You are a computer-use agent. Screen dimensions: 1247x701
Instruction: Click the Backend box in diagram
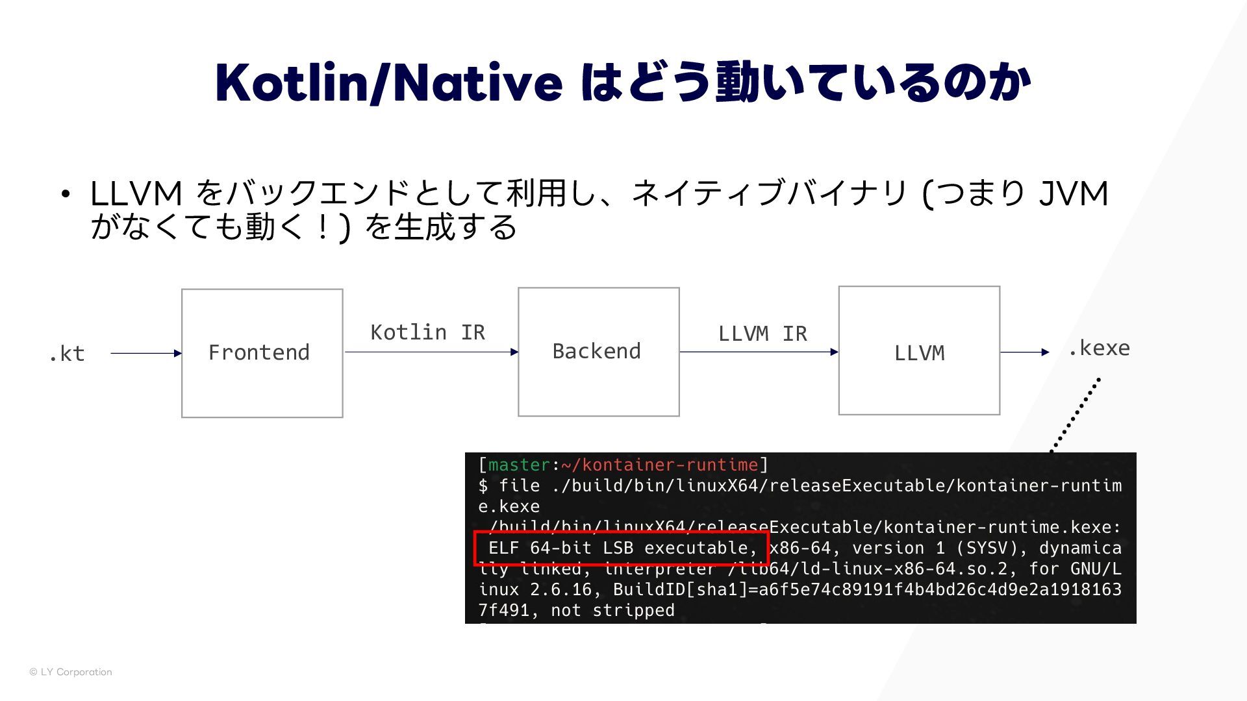tap(598, 352)
